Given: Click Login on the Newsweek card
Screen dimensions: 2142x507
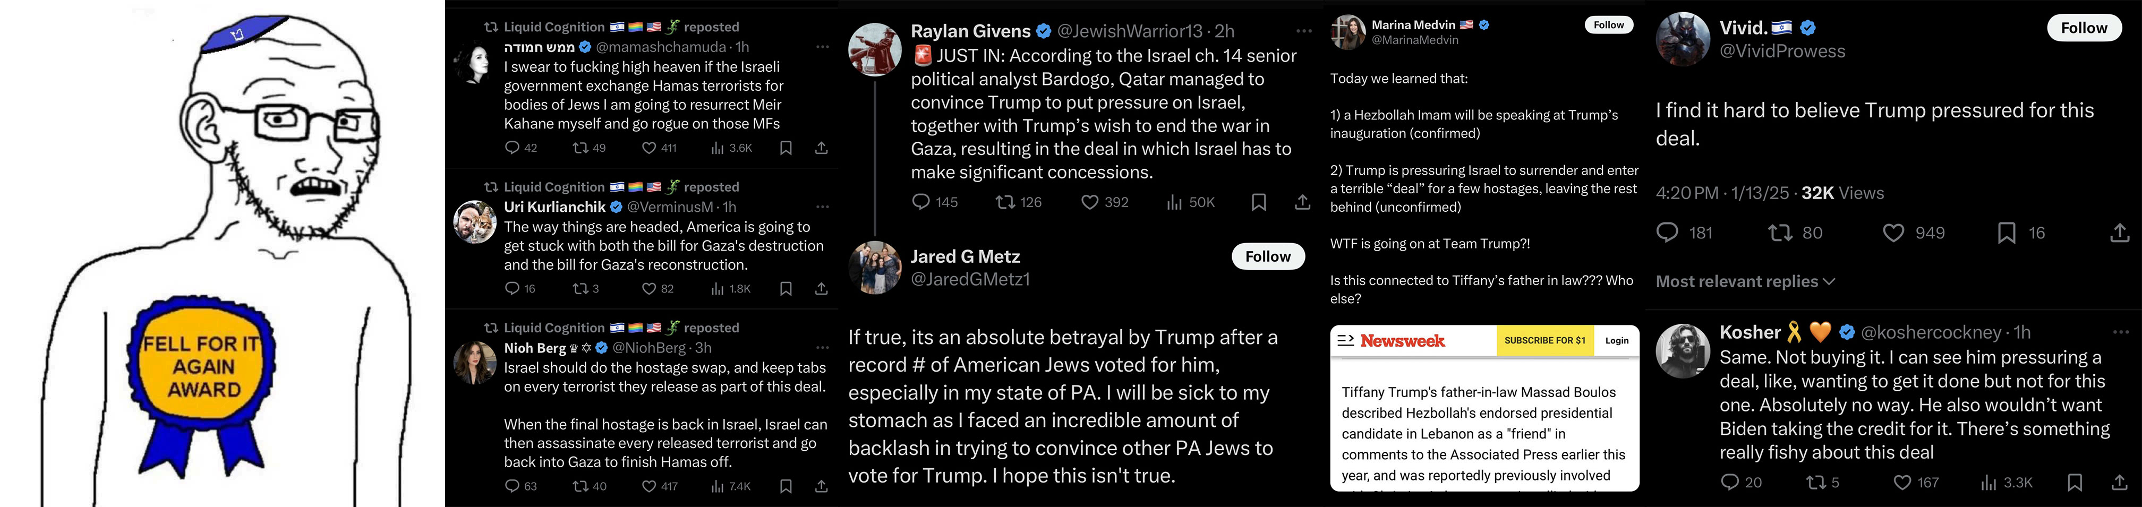Looking at the screenshot, I should 1617,341.
